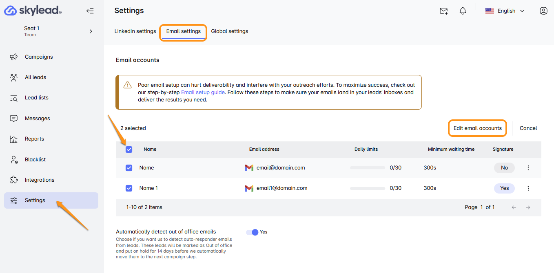Screen dimensions: 554x273
Task: Click the notifications bell icon
Action: [x=463, y=11]
